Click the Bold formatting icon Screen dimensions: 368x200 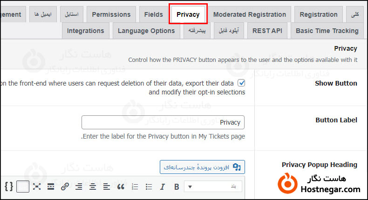pyautogui.click(x=177, y=187)
